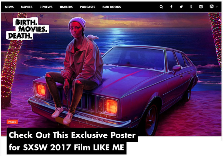Select REVIEWS in the top navigation

tap(46, 7)
